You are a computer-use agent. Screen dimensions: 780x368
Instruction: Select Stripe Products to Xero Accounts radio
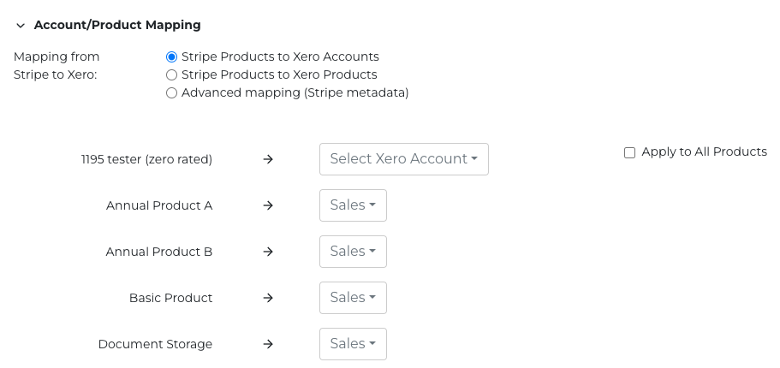(172, 56)
